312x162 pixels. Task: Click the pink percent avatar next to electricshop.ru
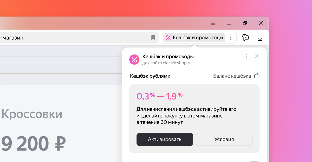(x=134, y=59)
